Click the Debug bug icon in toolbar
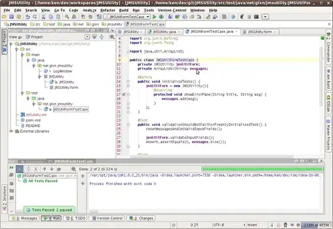This screenshot has width=333, height=229. (x=161, y=17)
